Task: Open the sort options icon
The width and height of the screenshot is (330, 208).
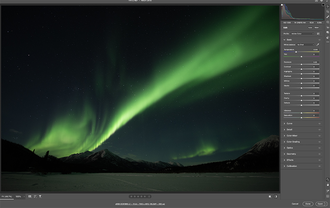Action: (35, 197)
